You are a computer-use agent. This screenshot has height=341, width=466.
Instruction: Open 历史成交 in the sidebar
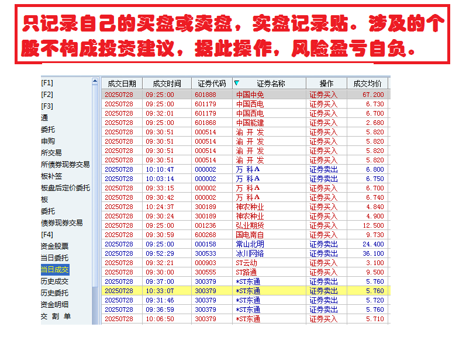pos(54,281)
